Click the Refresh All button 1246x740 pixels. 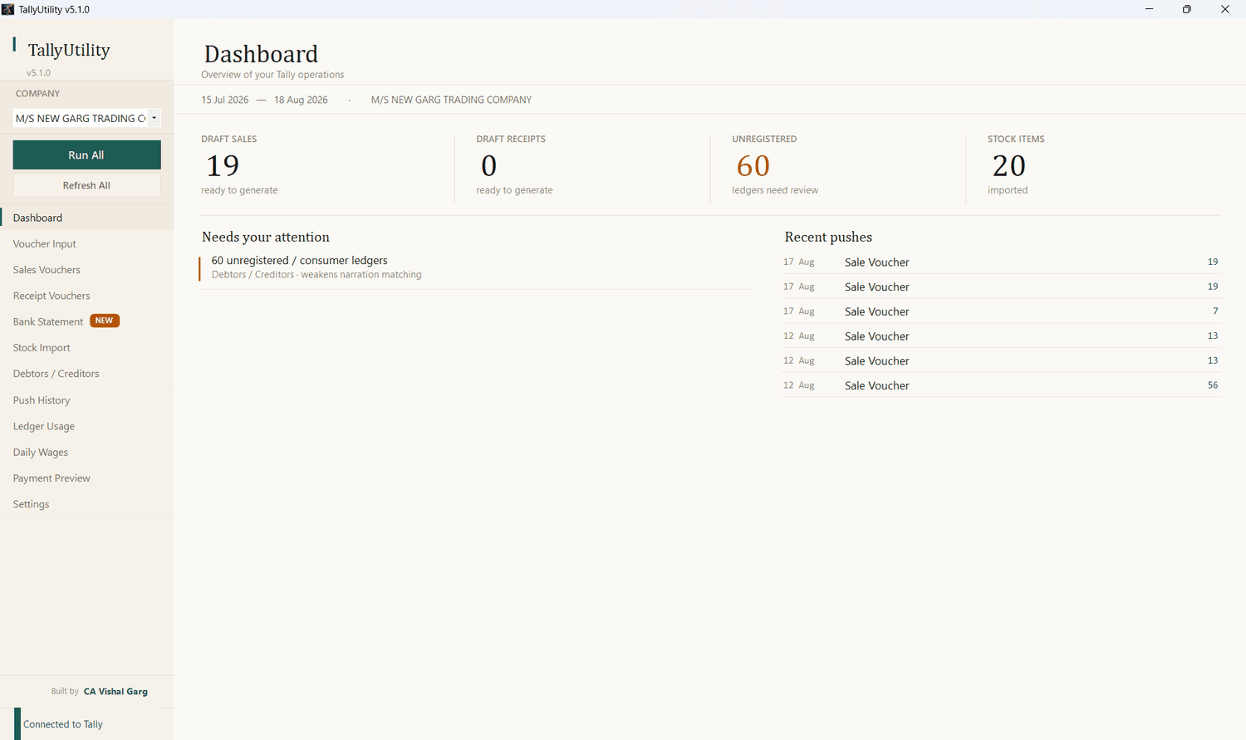click(x=86, y=185)
